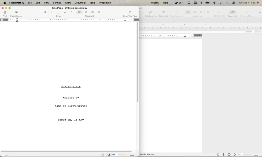Image resolution: width=262 pixels, height=157 pixels.
Task: Click the Close Title Page button
Action: coord(130,12)
